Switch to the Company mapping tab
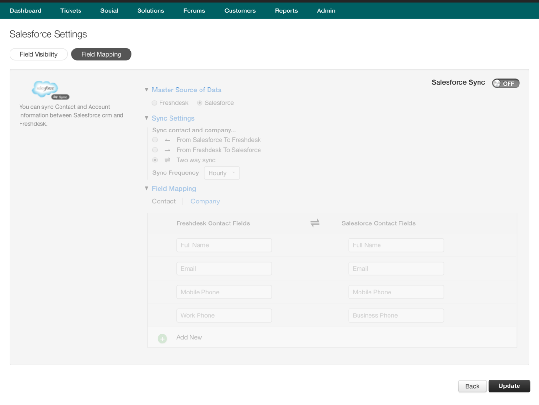This screenshot has width=539, height=405. 205,201
